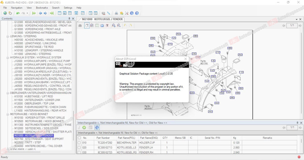Image resolution: width=304 pixels, height=160 pixels.
Task: Click the zoom out magnifier icon
Action: (119, 25)
